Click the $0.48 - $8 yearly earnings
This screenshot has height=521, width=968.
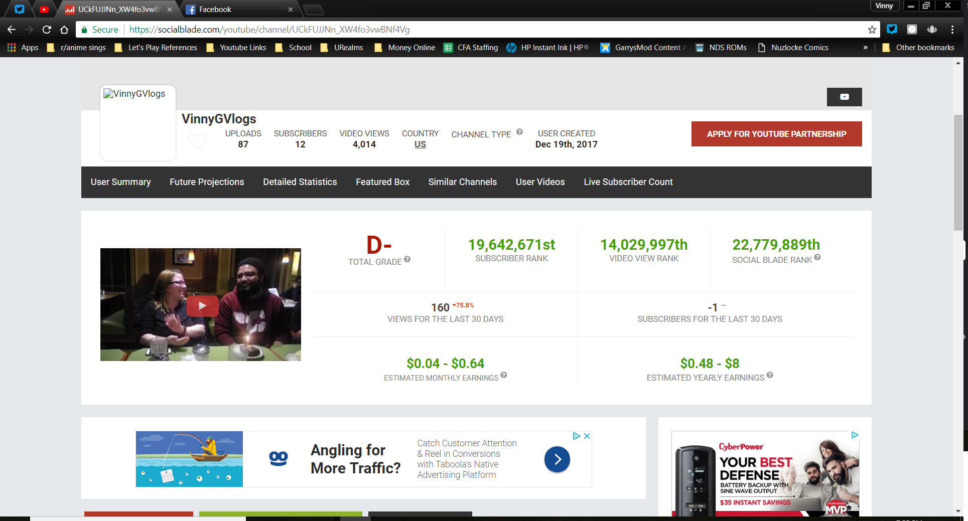[710, 363]
